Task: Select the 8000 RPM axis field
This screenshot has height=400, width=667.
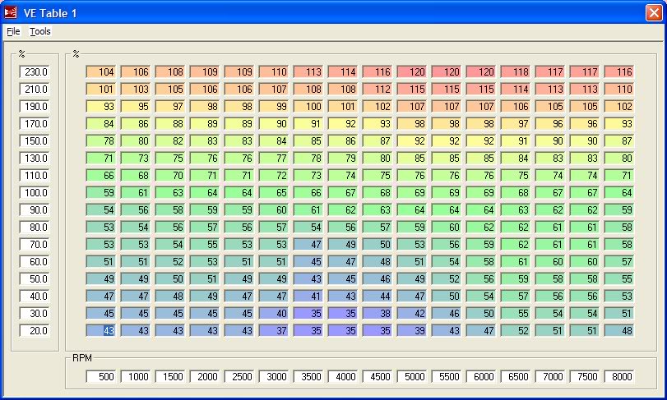Action: point(620,376)
